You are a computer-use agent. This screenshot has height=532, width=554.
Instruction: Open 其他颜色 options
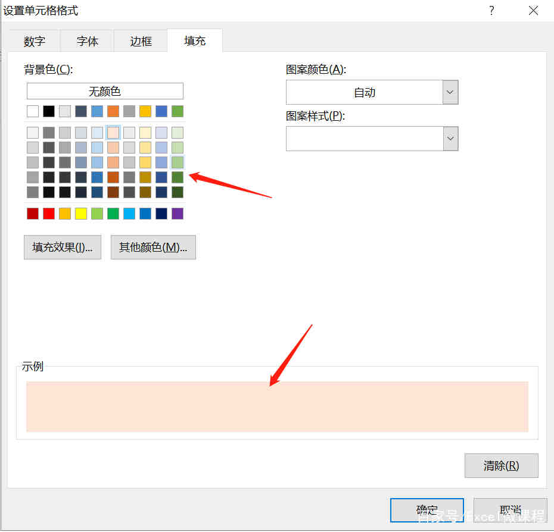click(153, 247)
